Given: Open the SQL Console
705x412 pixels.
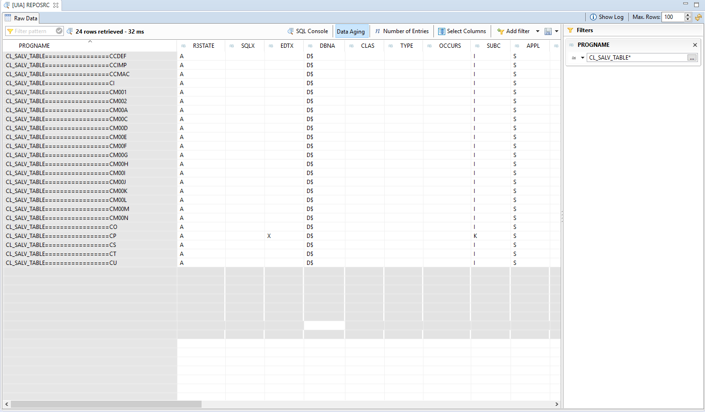Looking at the screenshot, I should (308, 31).
